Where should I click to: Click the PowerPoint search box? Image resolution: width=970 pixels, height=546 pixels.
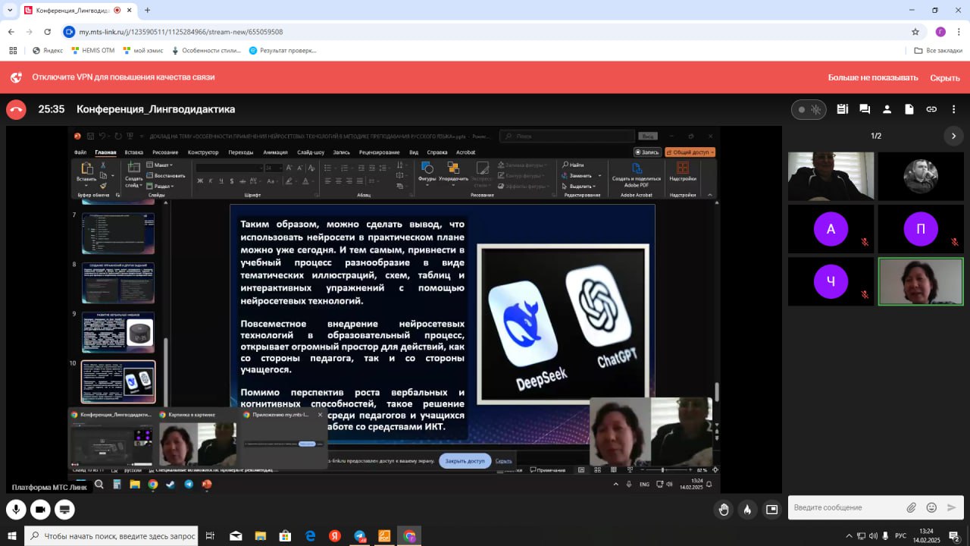(x=567, y=136)
